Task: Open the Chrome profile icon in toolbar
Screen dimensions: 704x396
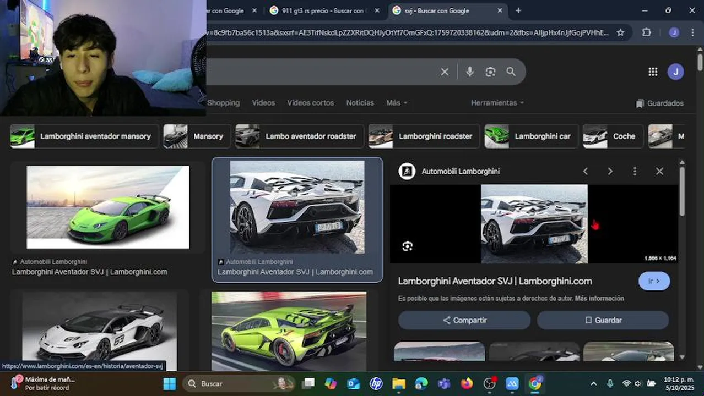Action: (x=674, y=32)
